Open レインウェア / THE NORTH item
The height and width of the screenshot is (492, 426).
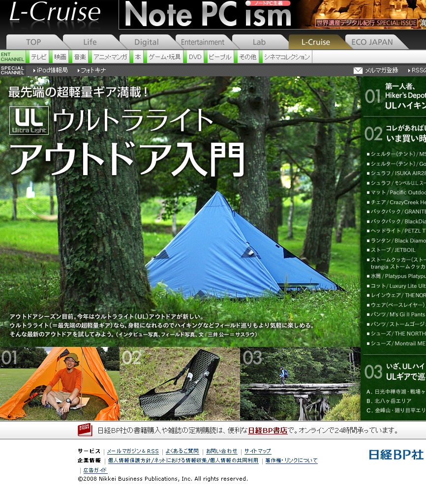[396, 295]
